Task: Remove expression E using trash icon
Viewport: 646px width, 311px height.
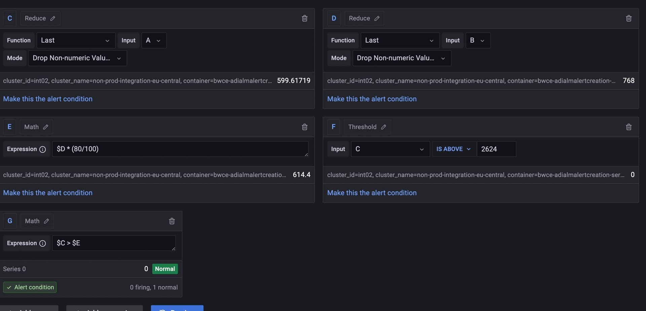Action: (x=304, y=127)
